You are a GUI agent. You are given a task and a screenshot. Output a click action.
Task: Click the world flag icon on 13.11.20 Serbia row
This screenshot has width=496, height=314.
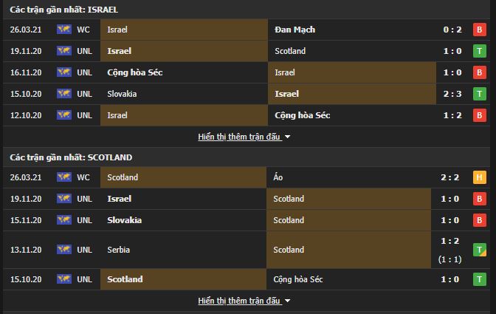pos(64,250)
